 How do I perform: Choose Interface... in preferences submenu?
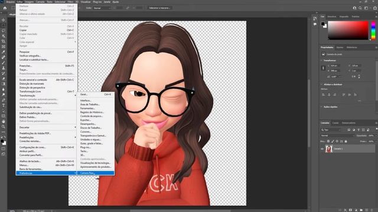point(96,101)
